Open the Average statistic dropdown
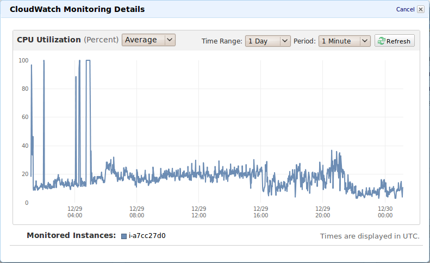430x263 pixels. pos(148,40)
